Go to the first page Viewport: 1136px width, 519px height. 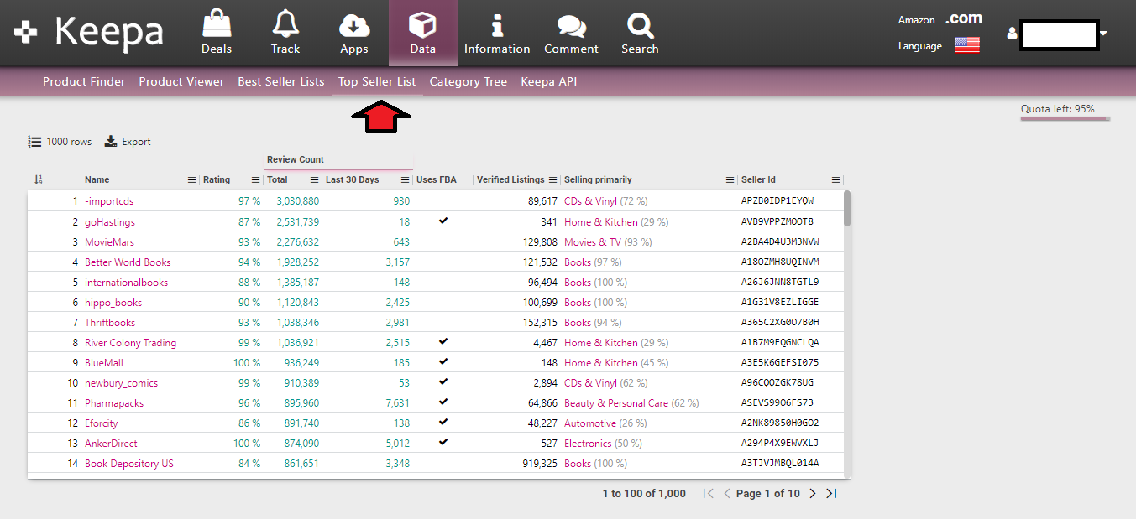pyautogui.click(x=709, y=493)
